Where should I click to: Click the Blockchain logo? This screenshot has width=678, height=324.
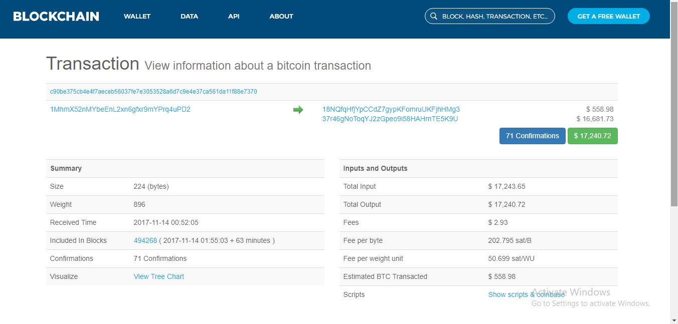click(56, 16)
